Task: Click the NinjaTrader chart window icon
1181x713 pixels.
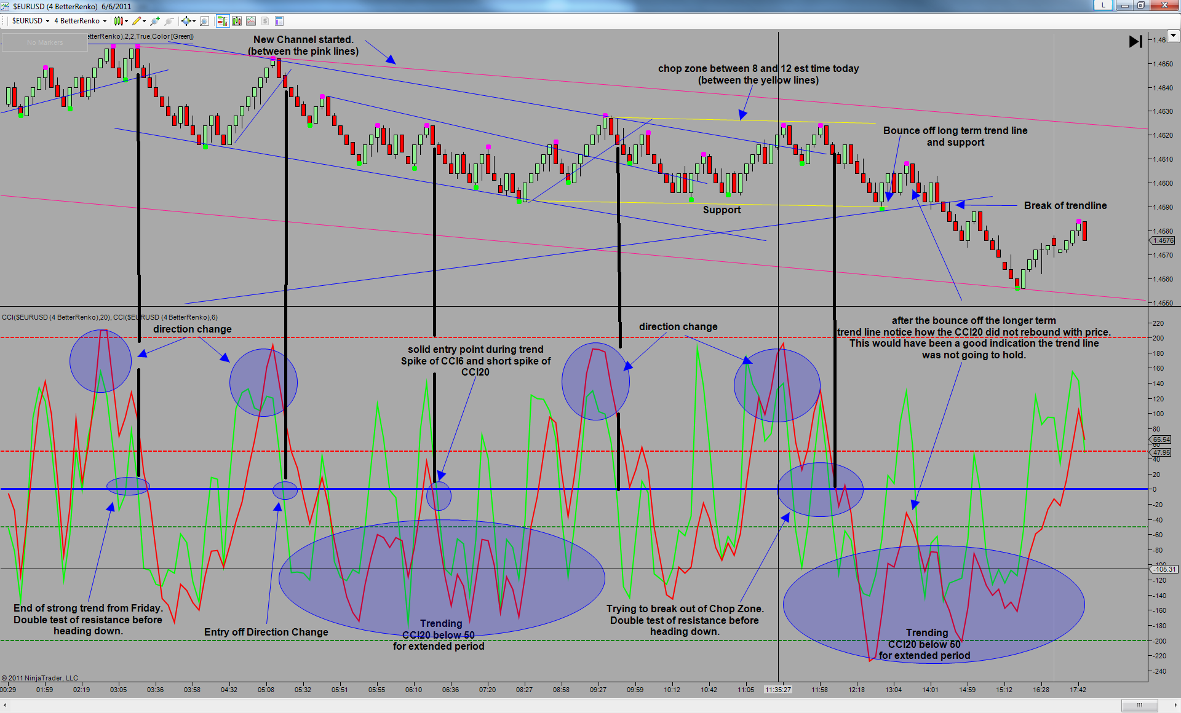Action: (6, 6)
